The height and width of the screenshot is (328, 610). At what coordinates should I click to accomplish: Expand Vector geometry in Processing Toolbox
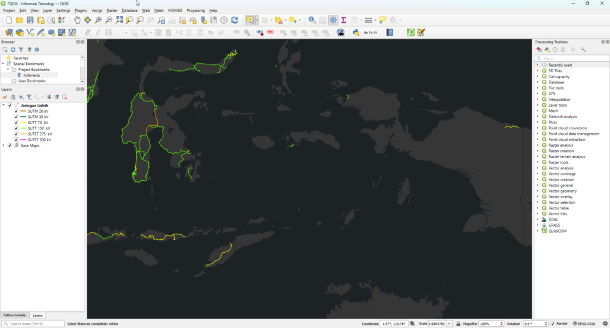(x=537, y=191)
